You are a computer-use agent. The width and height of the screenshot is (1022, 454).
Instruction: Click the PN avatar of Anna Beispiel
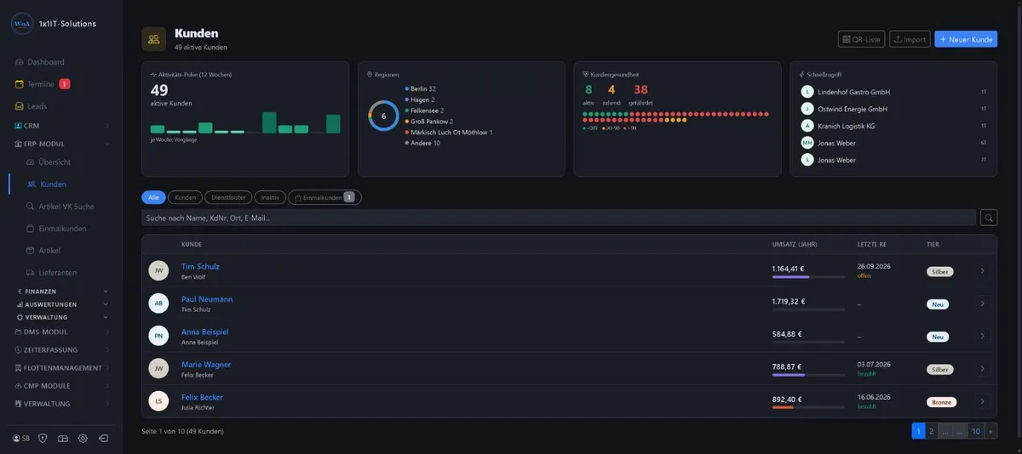click(158, 336)
